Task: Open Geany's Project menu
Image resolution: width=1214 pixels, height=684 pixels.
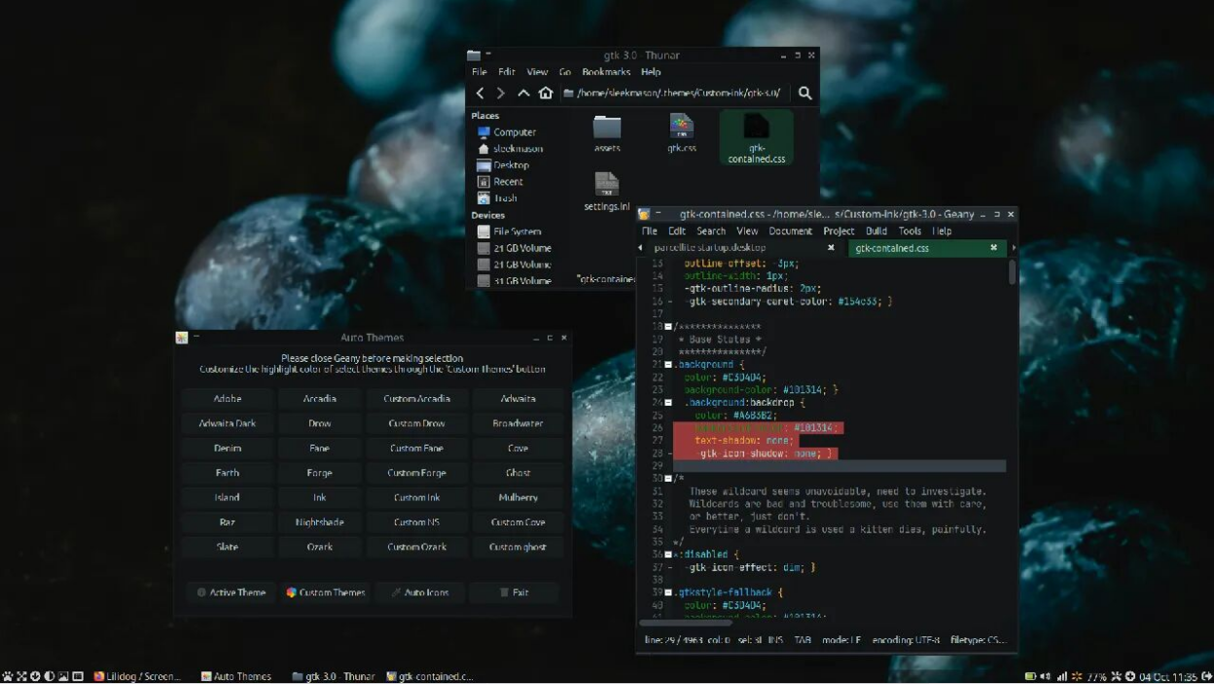Action: [x=839, y=232]
